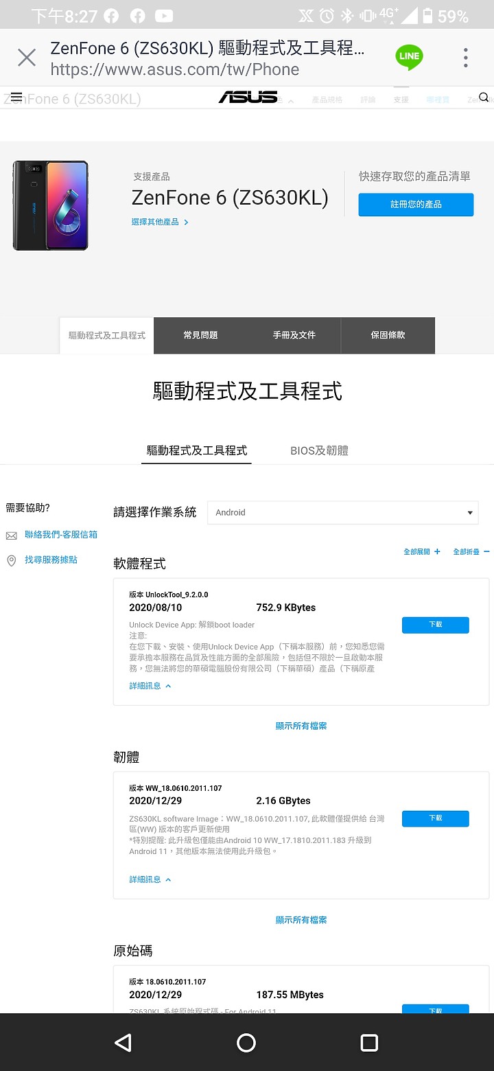Tap the page URL https://www.asus.com/tw/Phone

click(175, 69)
